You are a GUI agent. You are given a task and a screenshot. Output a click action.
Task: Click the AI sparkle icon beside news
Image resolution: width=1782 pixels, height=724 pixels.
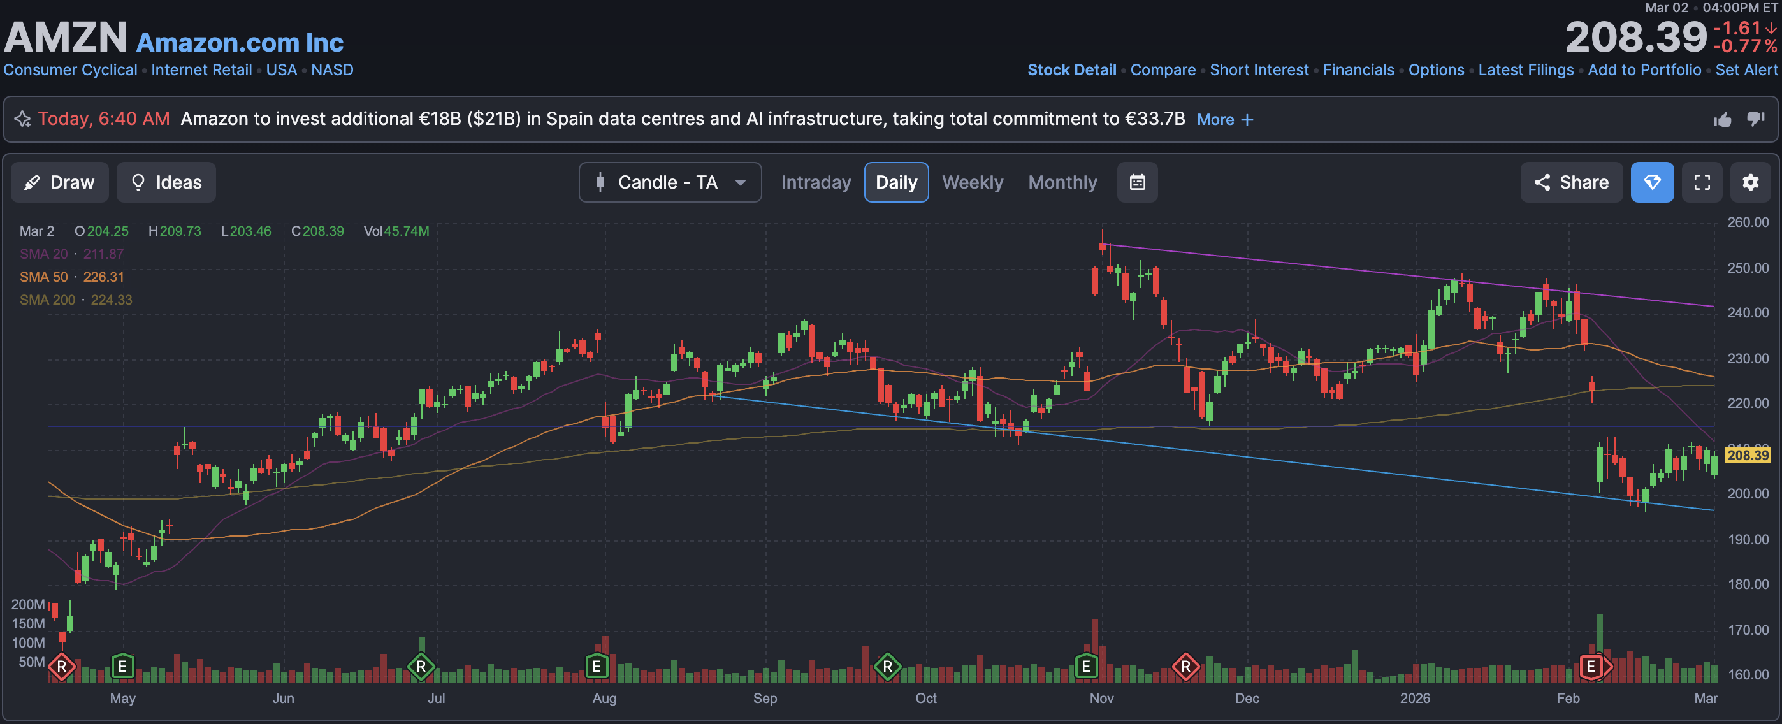[x=23, y=119]
